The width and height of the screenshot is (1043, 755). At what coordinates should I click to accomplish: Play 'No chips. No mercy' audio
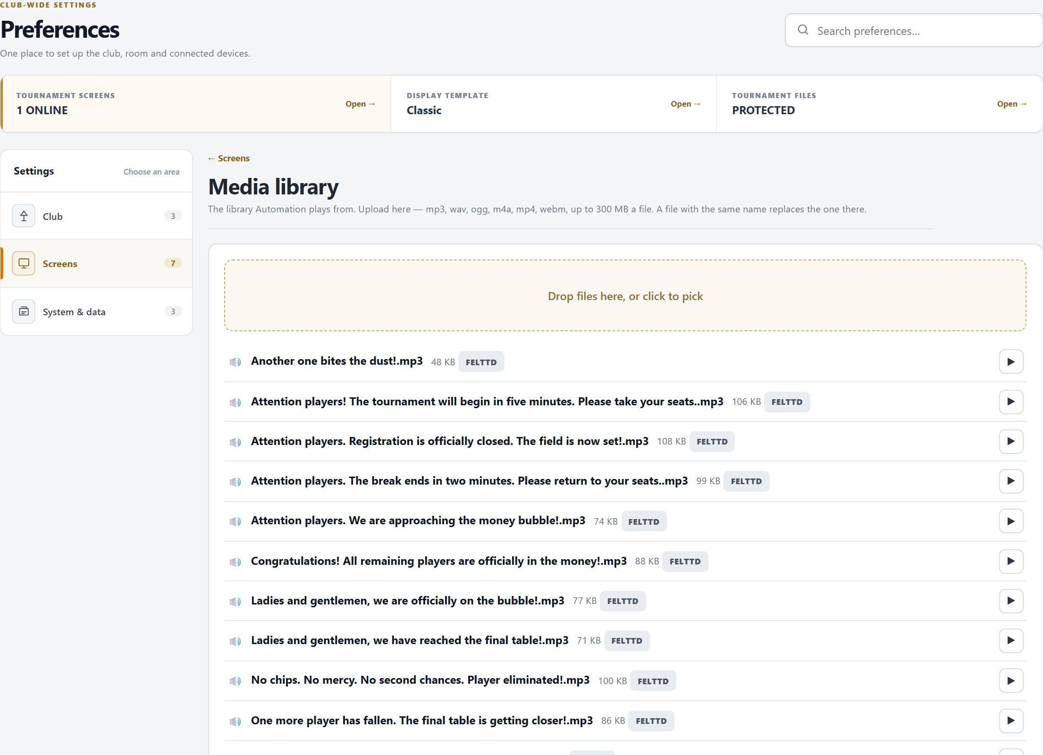click(1010, 681)
